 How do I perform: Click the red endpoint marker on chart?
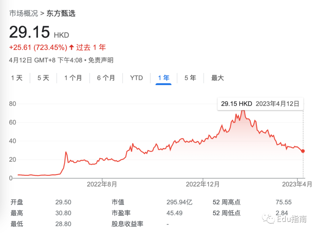pos(303,151)
